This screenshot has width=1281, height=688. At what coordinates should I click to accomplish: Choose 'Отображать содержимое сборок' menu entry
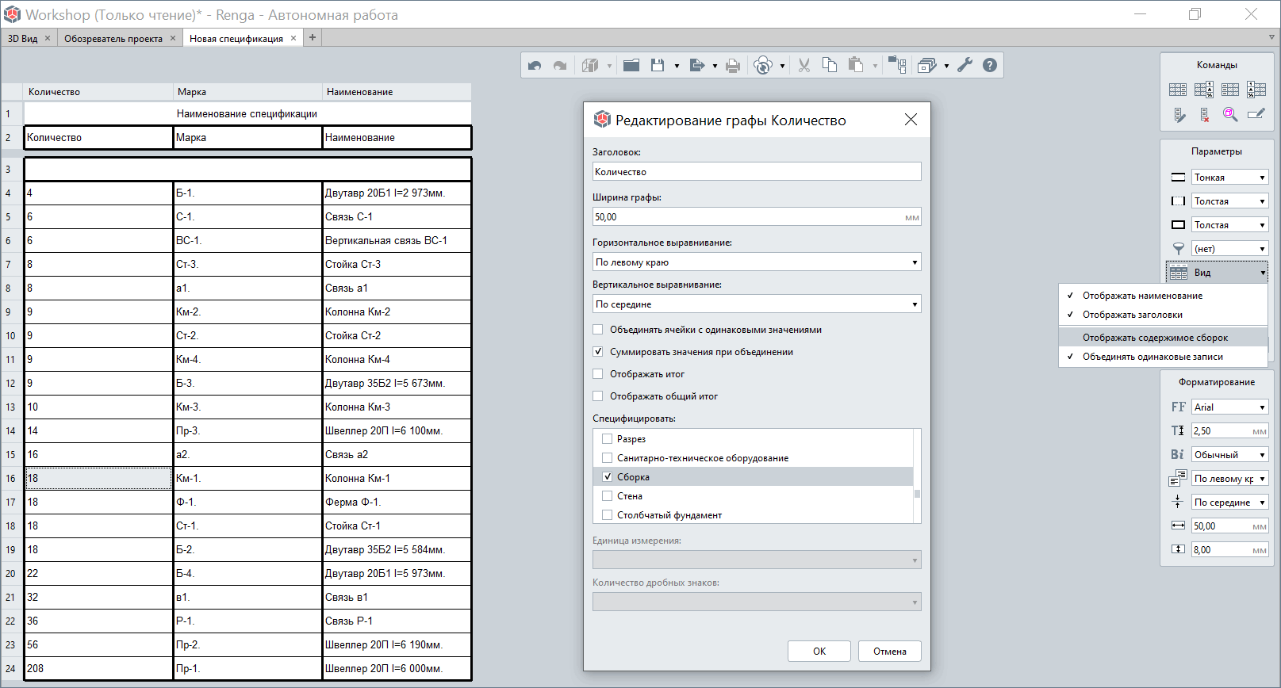pos(1163,338)
